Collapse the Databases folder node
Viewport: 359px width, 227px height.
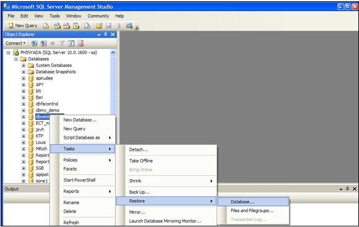coord(16,59)
